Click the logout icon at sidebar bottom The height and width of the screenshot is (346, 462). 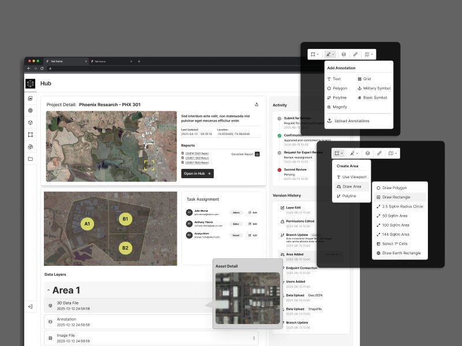(31, 307)
